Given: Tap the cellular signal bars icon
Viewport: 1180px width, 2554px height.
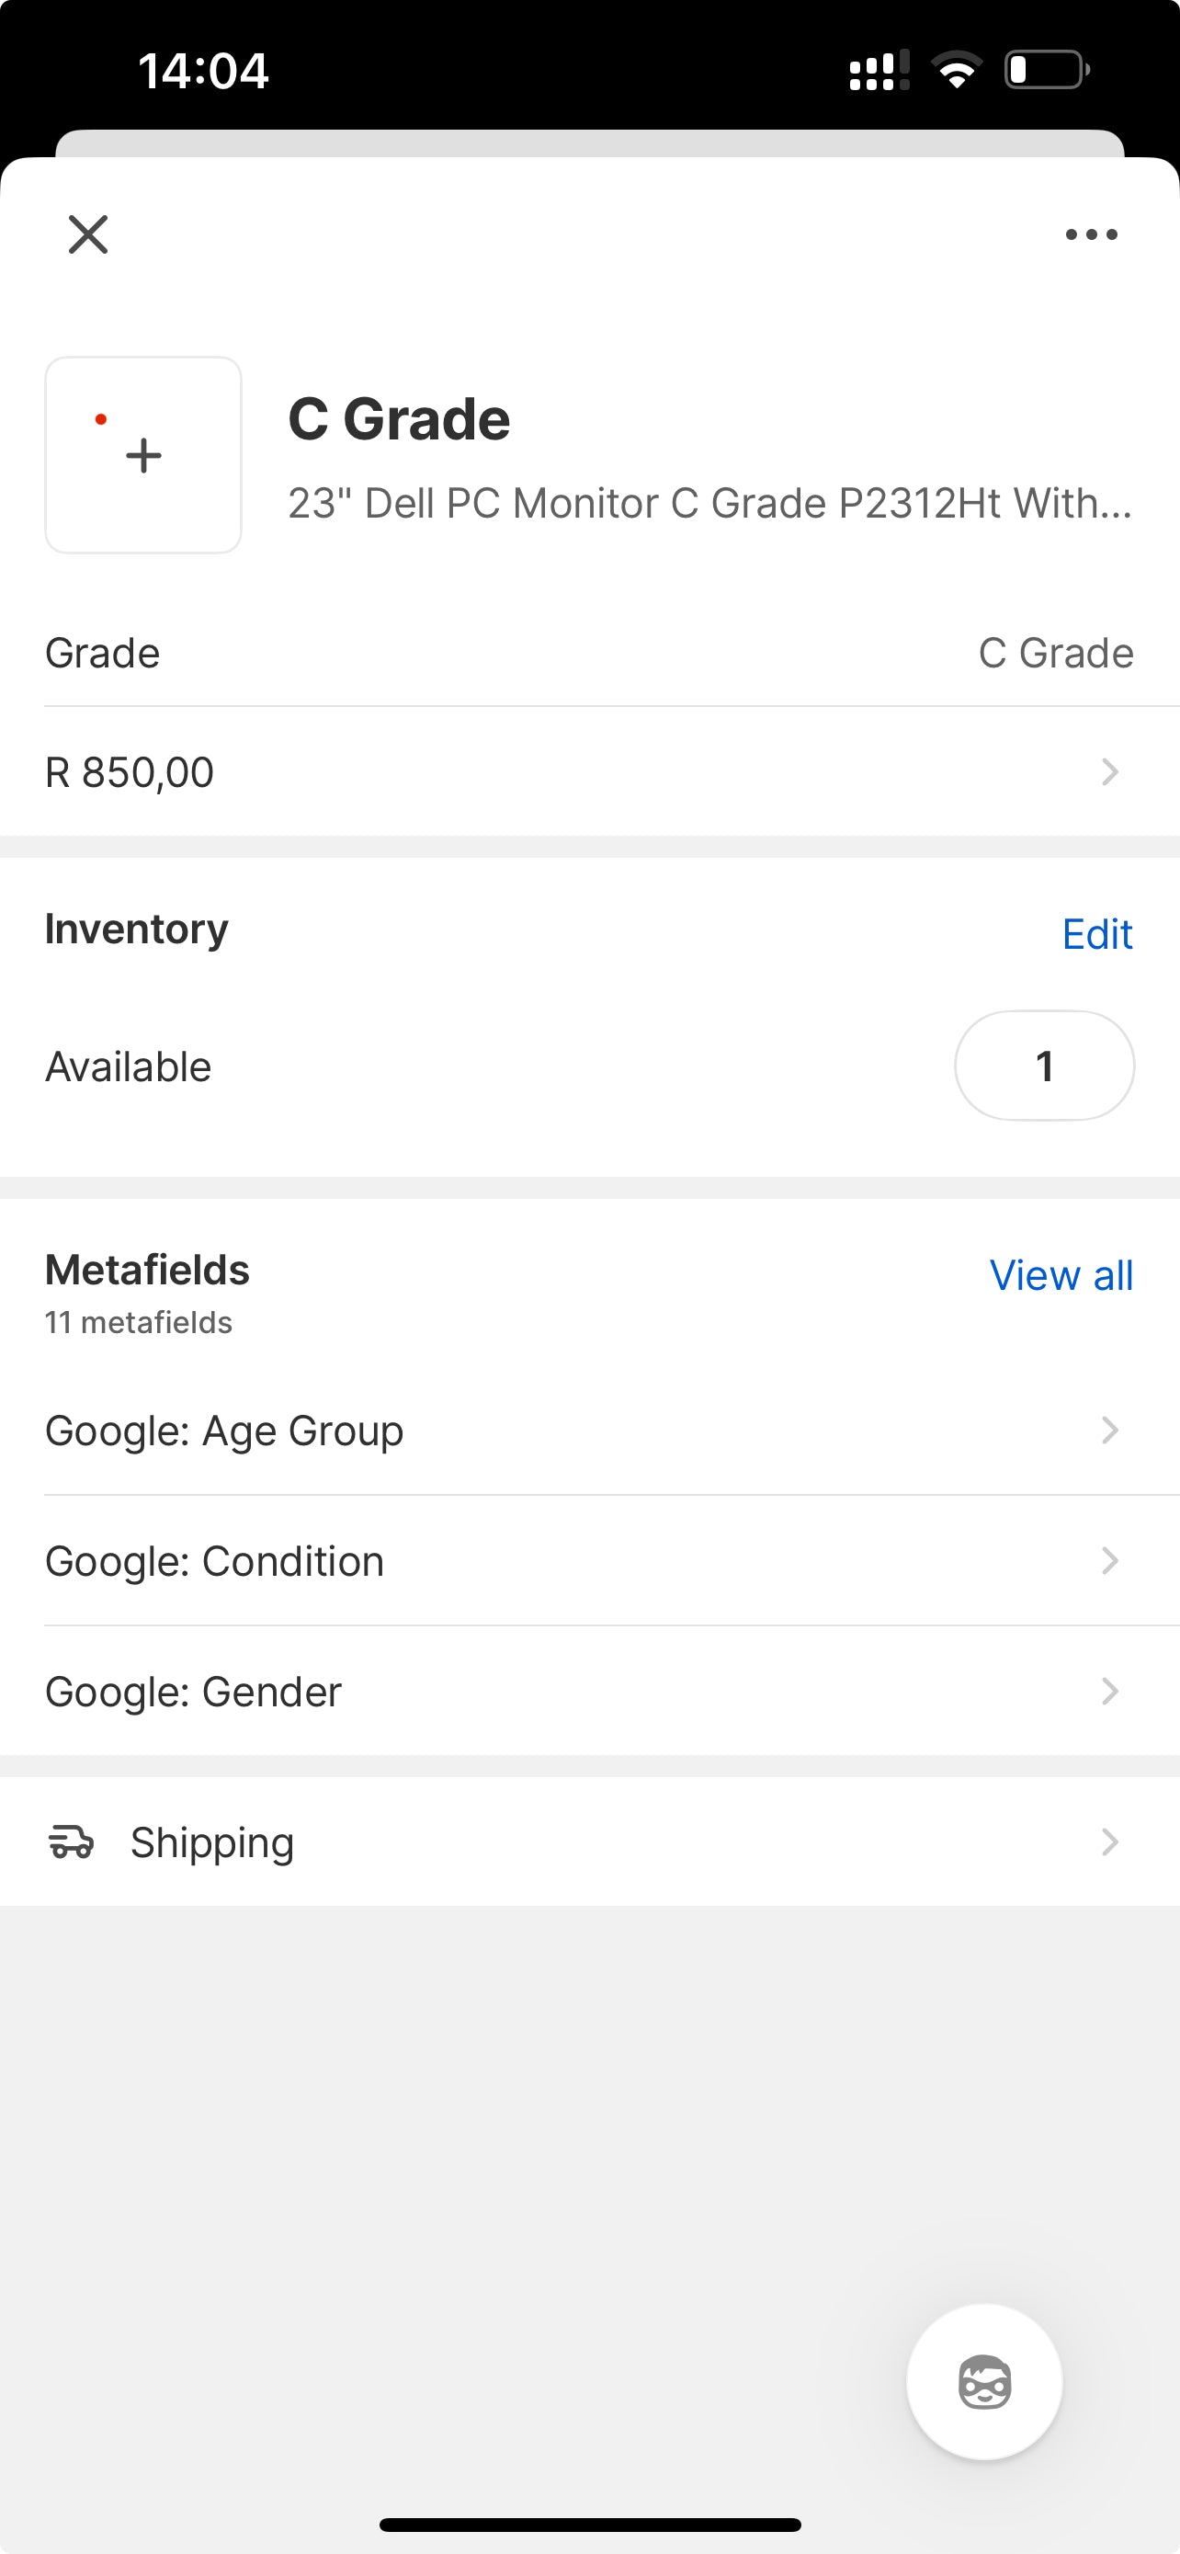Looking at the screenshot, I should [x=878, y=72].
